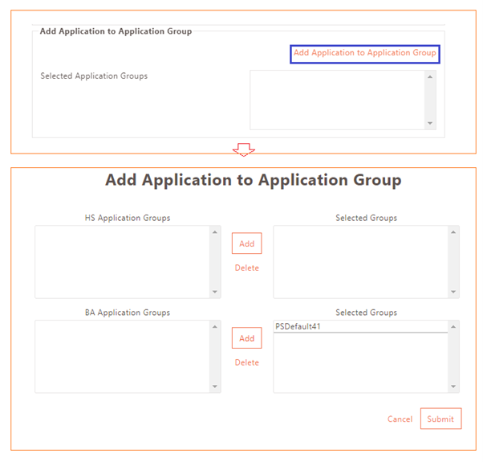Viewport: 483px width, 462px height.
Task: Click scroll-down arrow in PSDefault41 Selected Groups list
Action: click(453, 386)
